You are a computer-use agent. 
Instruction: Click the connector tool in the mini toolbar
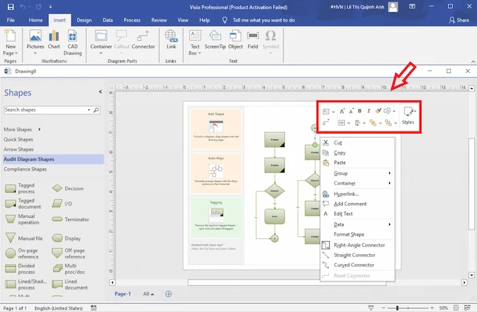point(326,122)
